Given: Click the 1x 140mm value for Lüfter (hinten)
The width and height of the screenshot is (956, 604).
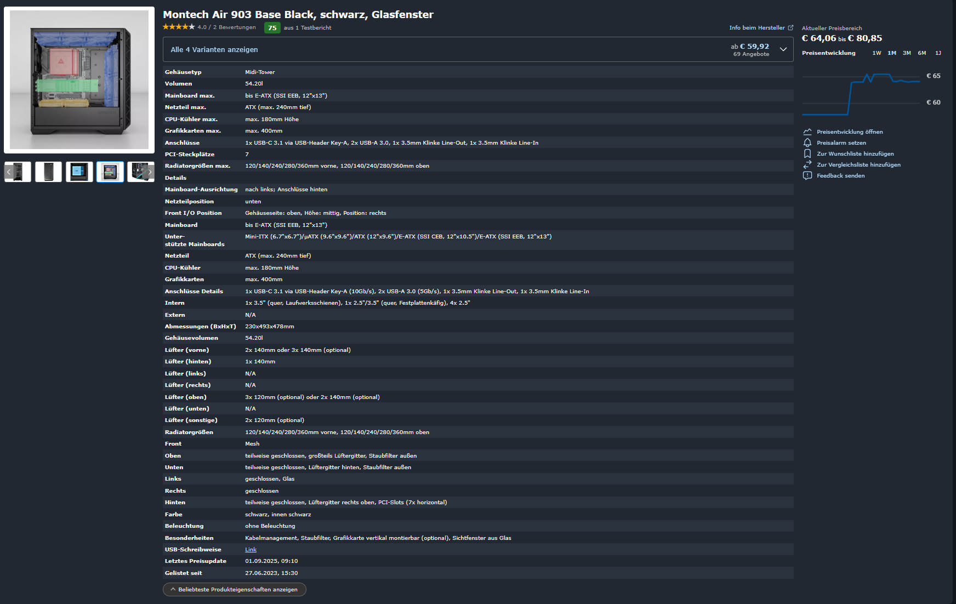Looking at the screenshot, I should coord(260,361).
